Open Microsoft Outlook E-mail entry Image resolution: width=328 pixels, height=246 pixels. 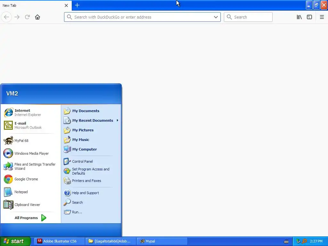[30, 125]
